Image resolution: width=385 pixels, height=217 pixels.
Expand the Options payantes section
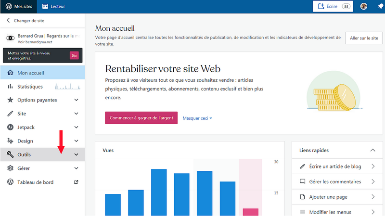pyautogui.click(x=76, y=100)
